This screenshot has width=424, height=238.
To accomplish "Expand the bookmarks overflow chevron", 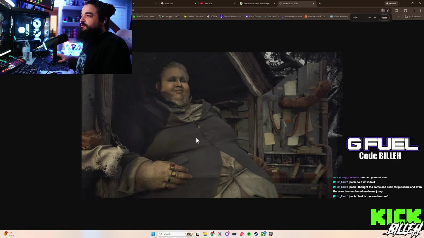I will click(398, 17).
